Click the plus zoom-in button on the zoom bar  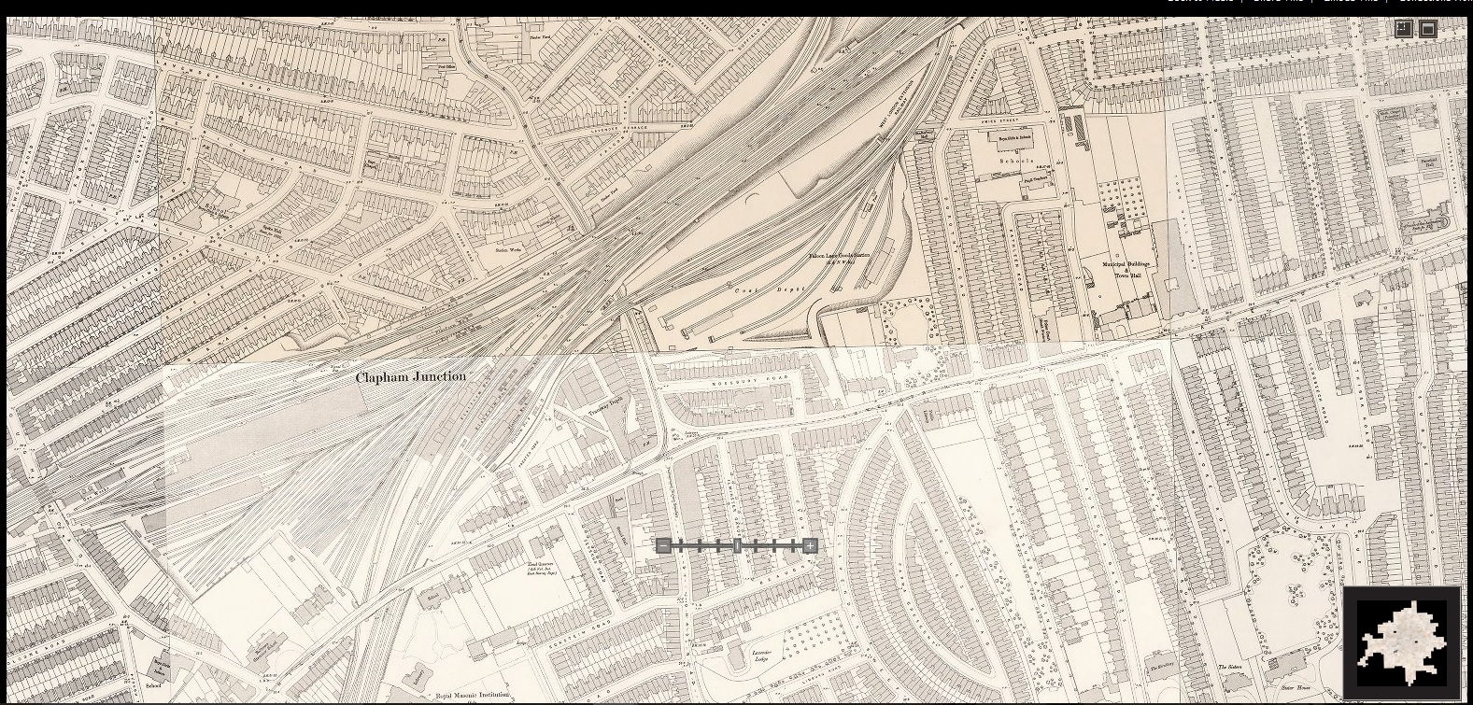point(810,545)
